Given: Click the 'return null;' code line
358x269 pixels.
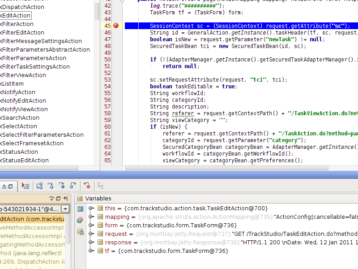Looking at the screenshot, I should pos(181,66).
